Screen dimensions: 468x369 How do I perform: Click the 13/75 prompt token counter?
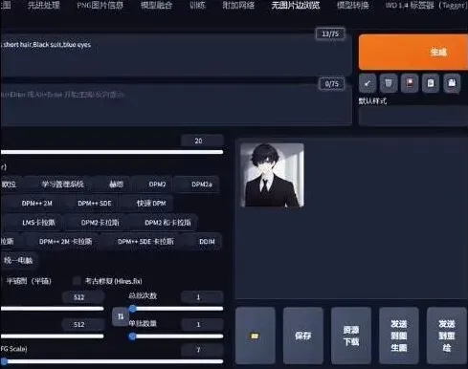click(x=330, y=33)
